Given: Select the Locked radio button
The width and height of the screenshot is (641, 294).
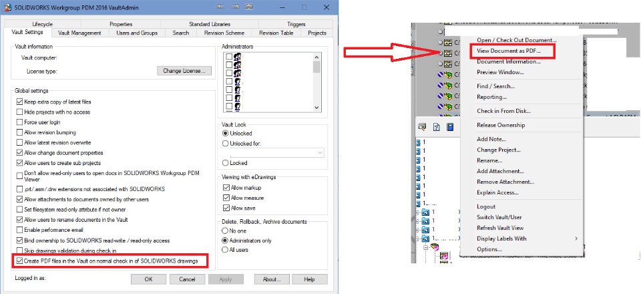Looking at the screenshot, I should point(225,163).
